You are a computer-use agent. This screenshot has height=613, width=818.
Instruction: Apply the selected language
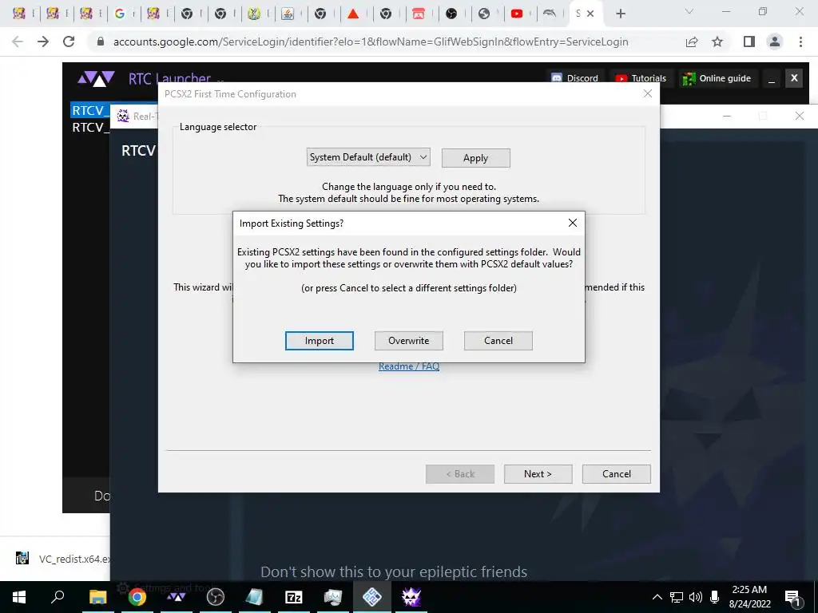(476, 158)
